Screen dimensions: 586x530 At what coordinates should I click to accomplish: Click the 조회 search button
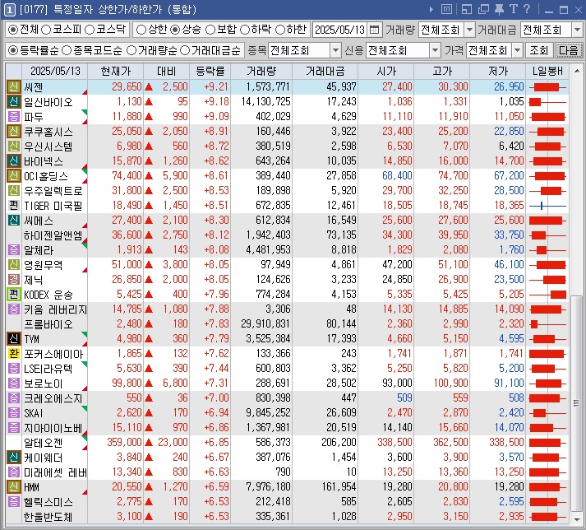click(x=538, y=50)
